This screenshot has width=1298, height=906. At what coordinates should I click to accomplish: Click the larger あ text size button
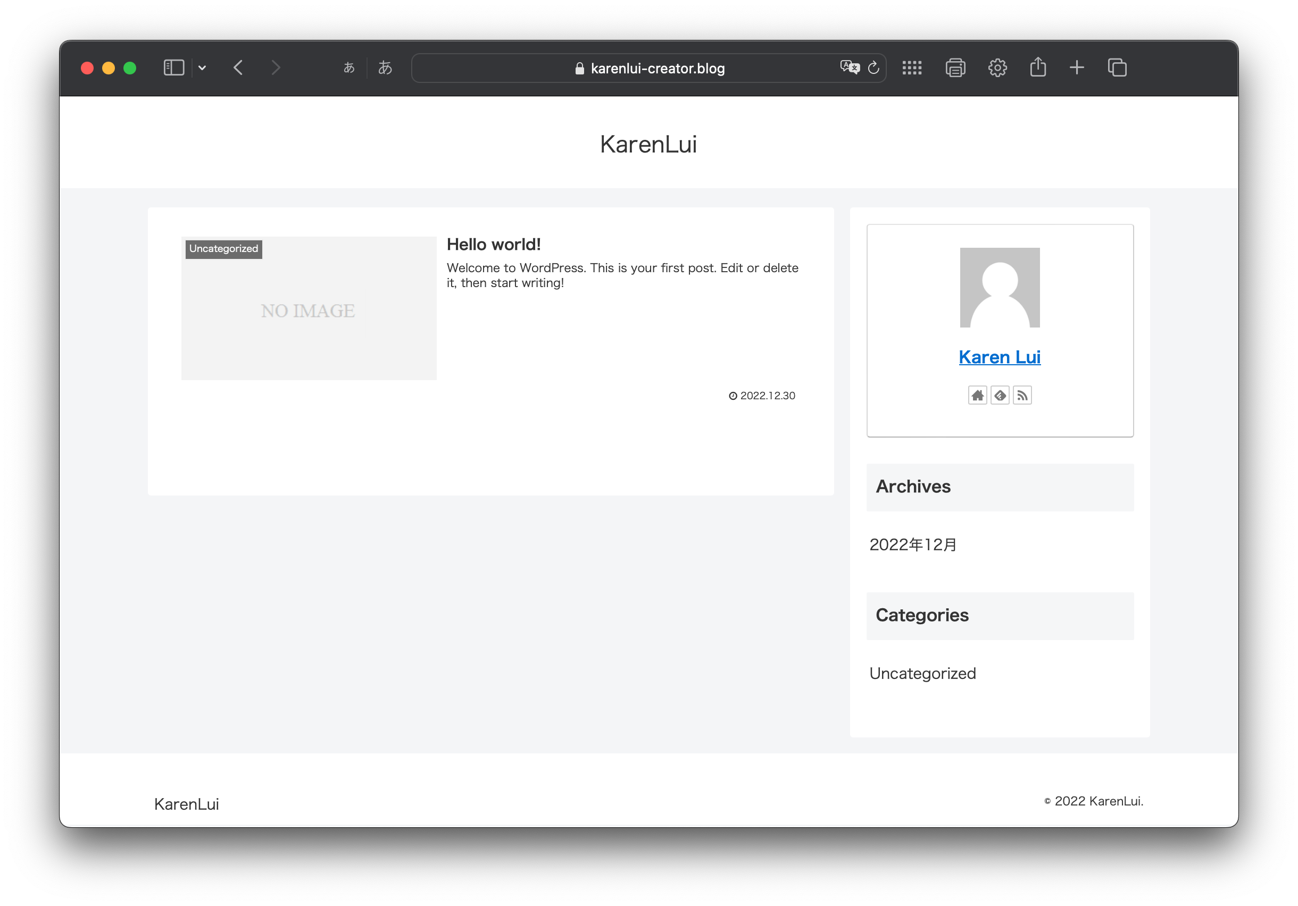[x=385, y=68]
